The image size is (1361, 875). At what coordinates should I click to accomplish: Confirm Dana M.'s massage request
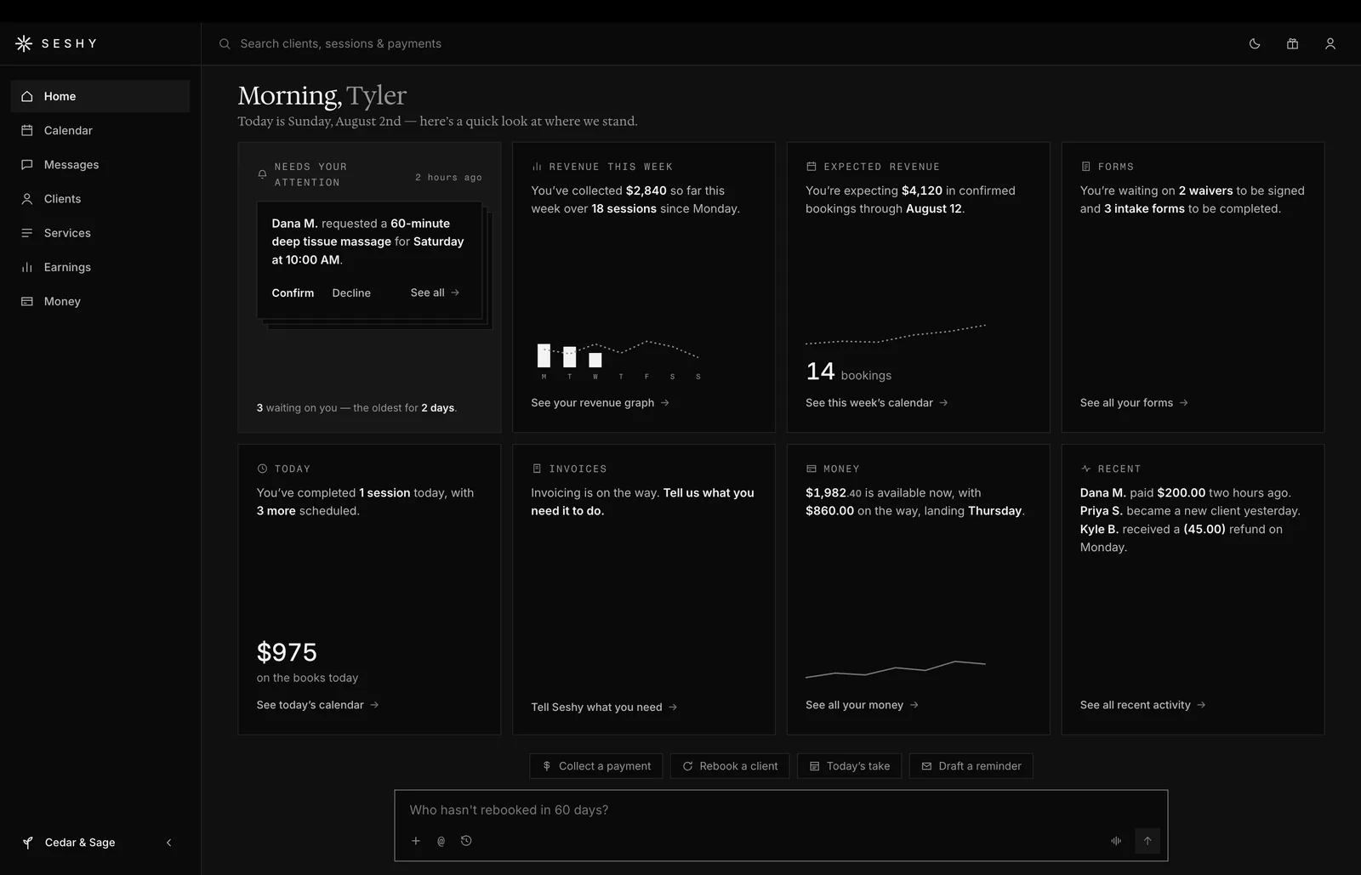(293, 293)
